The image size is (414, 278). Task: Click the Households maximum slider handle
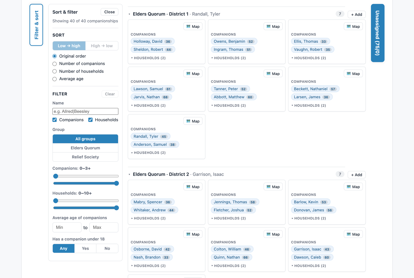116,208
